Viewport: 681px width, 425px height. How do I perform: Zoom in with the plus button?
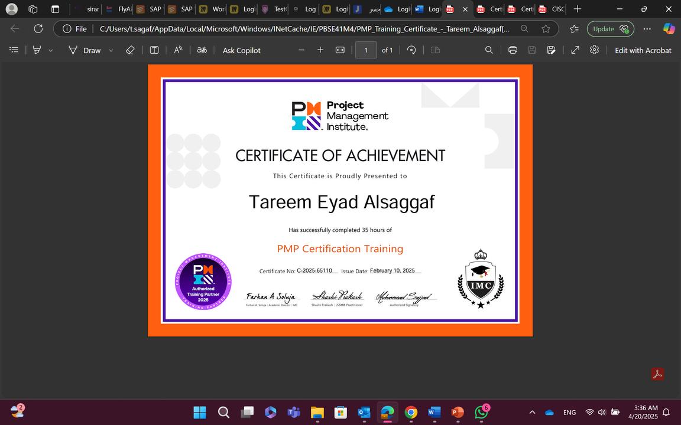click(320, 50)
